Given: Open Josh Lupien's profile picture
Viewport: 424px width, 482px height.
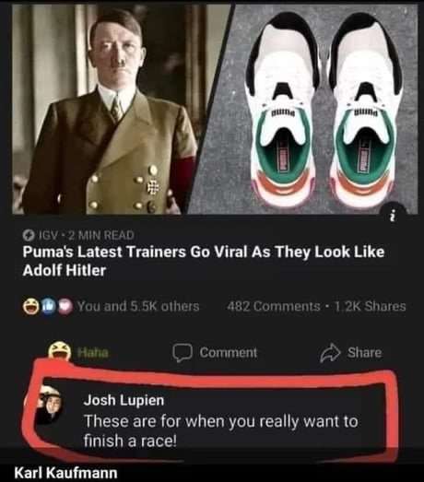Looking at the screenshot, I should click(x=51, y=406).
